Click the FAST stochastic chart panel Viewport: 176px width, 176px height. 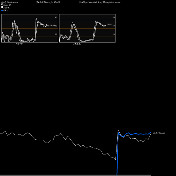30,28
